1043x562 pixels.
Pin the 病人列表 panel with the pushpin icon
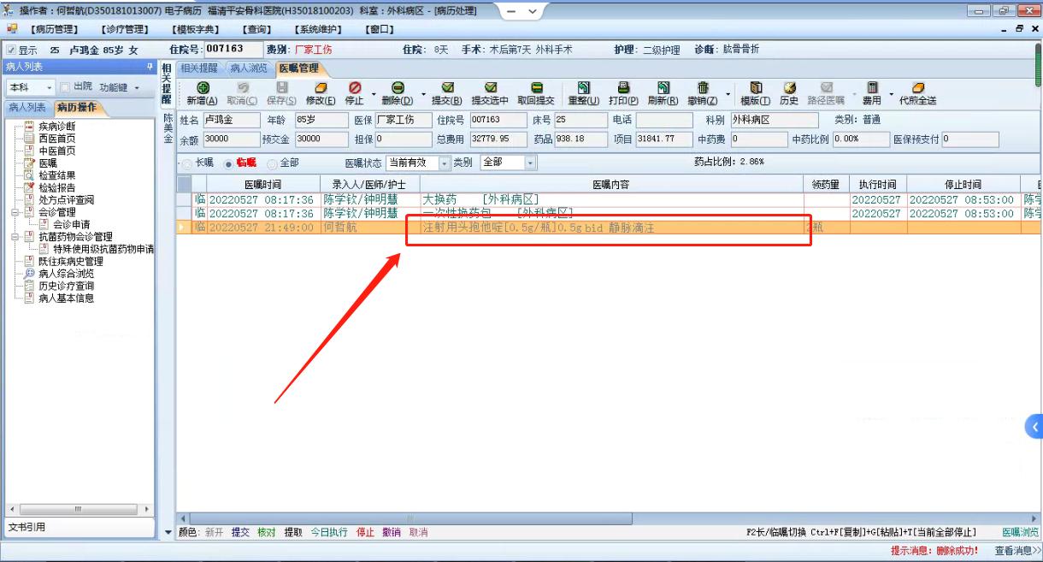tap(150, 67)
